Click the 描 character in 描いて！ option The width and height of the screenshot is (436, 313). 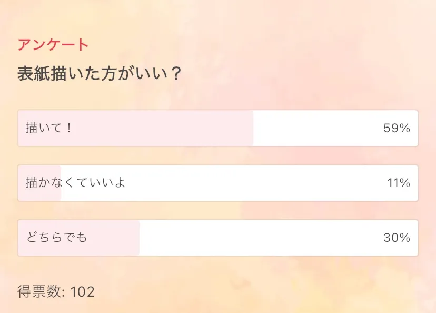(x=32, y=128)
